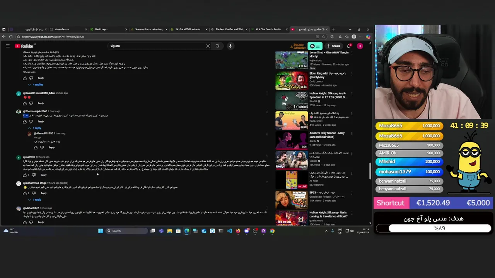Expand the '4 replies' thread
495x278 pixels.
tap(36, 85)
